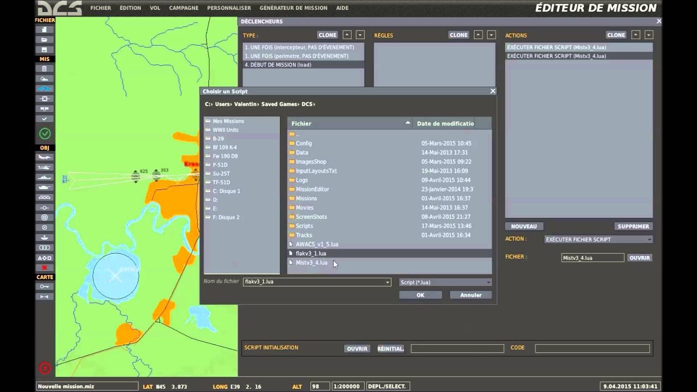Click OK in the Choisir un Script dialog
Screen dimensions: 697x392
(x=420, y=295)
